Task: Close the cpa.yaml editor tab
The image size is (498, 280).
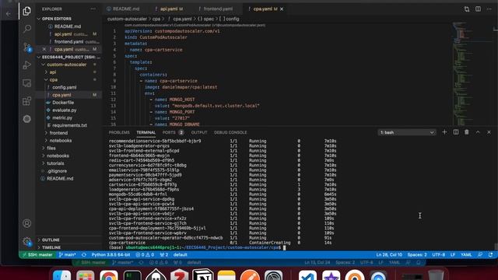Action: [x=282, y=9]
